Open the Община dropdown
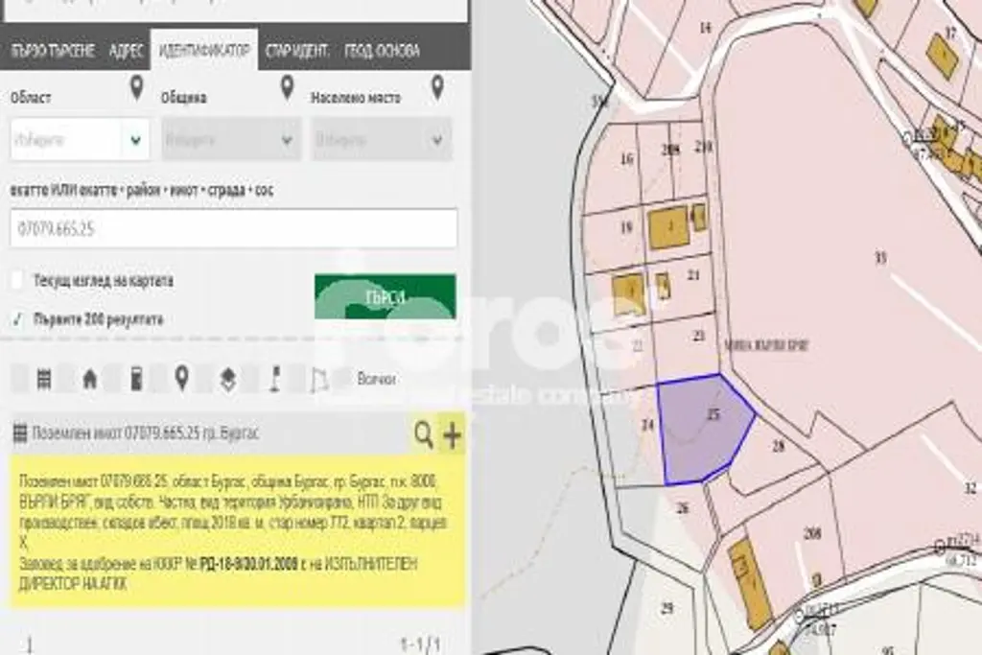The image size is (982, 655). tap(231, 140)
